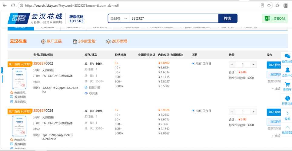Open part number link 3SQ3270002

[x=43, y=63]
